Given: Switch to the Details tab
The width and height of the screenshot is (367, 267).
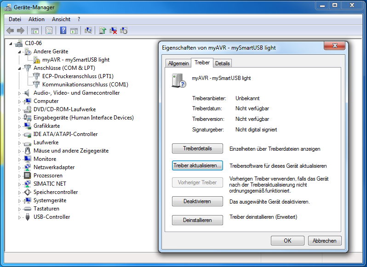Looking at the screenshot, I should (x=222, y=63).
